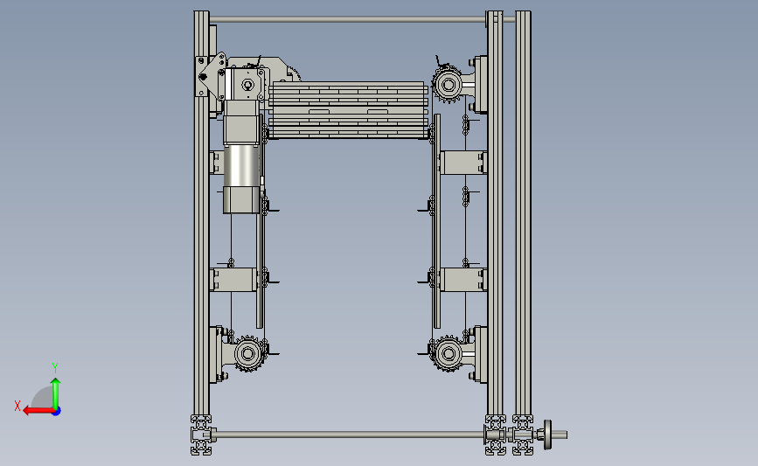
Task: Select the bottom horizontal threaded shaft
Action: [350, 435]
